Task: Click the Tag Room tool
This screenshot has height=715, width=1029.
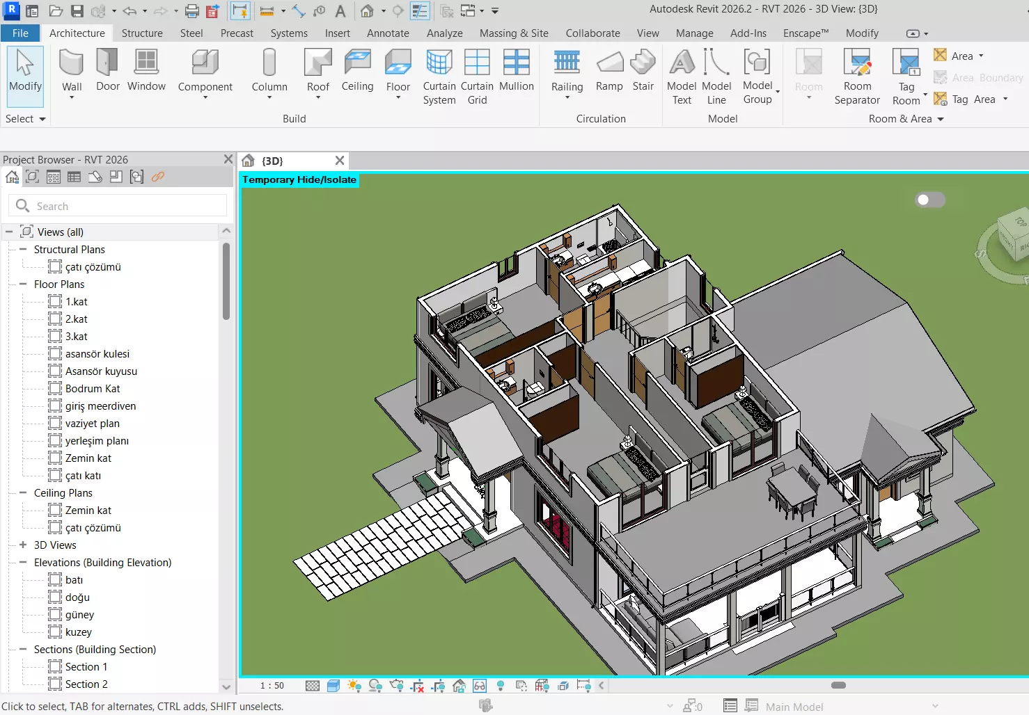Action: (906, 77)
